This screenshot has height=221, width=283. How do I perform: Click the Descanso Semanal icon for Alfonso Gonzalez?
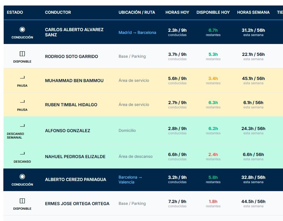(x=22, y=126)
